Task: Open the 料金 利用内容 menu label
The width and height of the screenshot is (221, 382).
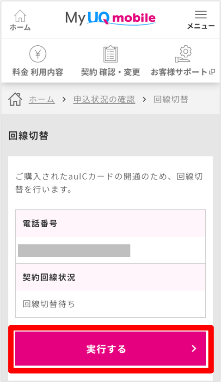Action: click(x=38, y=72)
